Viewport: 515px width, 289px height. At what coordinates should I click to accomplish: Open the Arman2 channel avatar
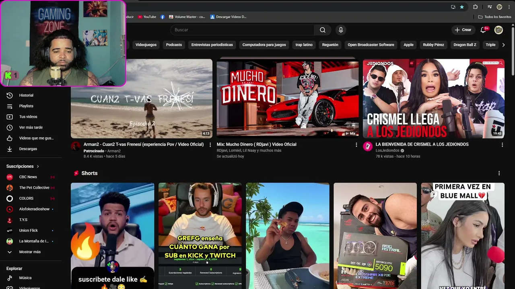click(76, 147)
